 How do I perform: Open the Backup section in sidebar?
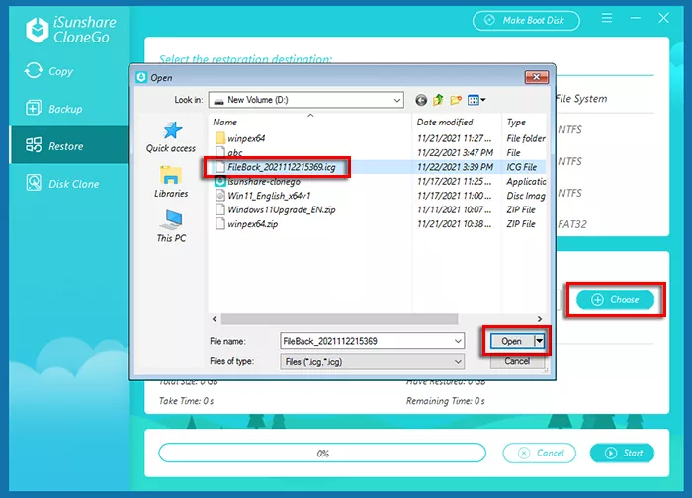click(x=53, y=109)
